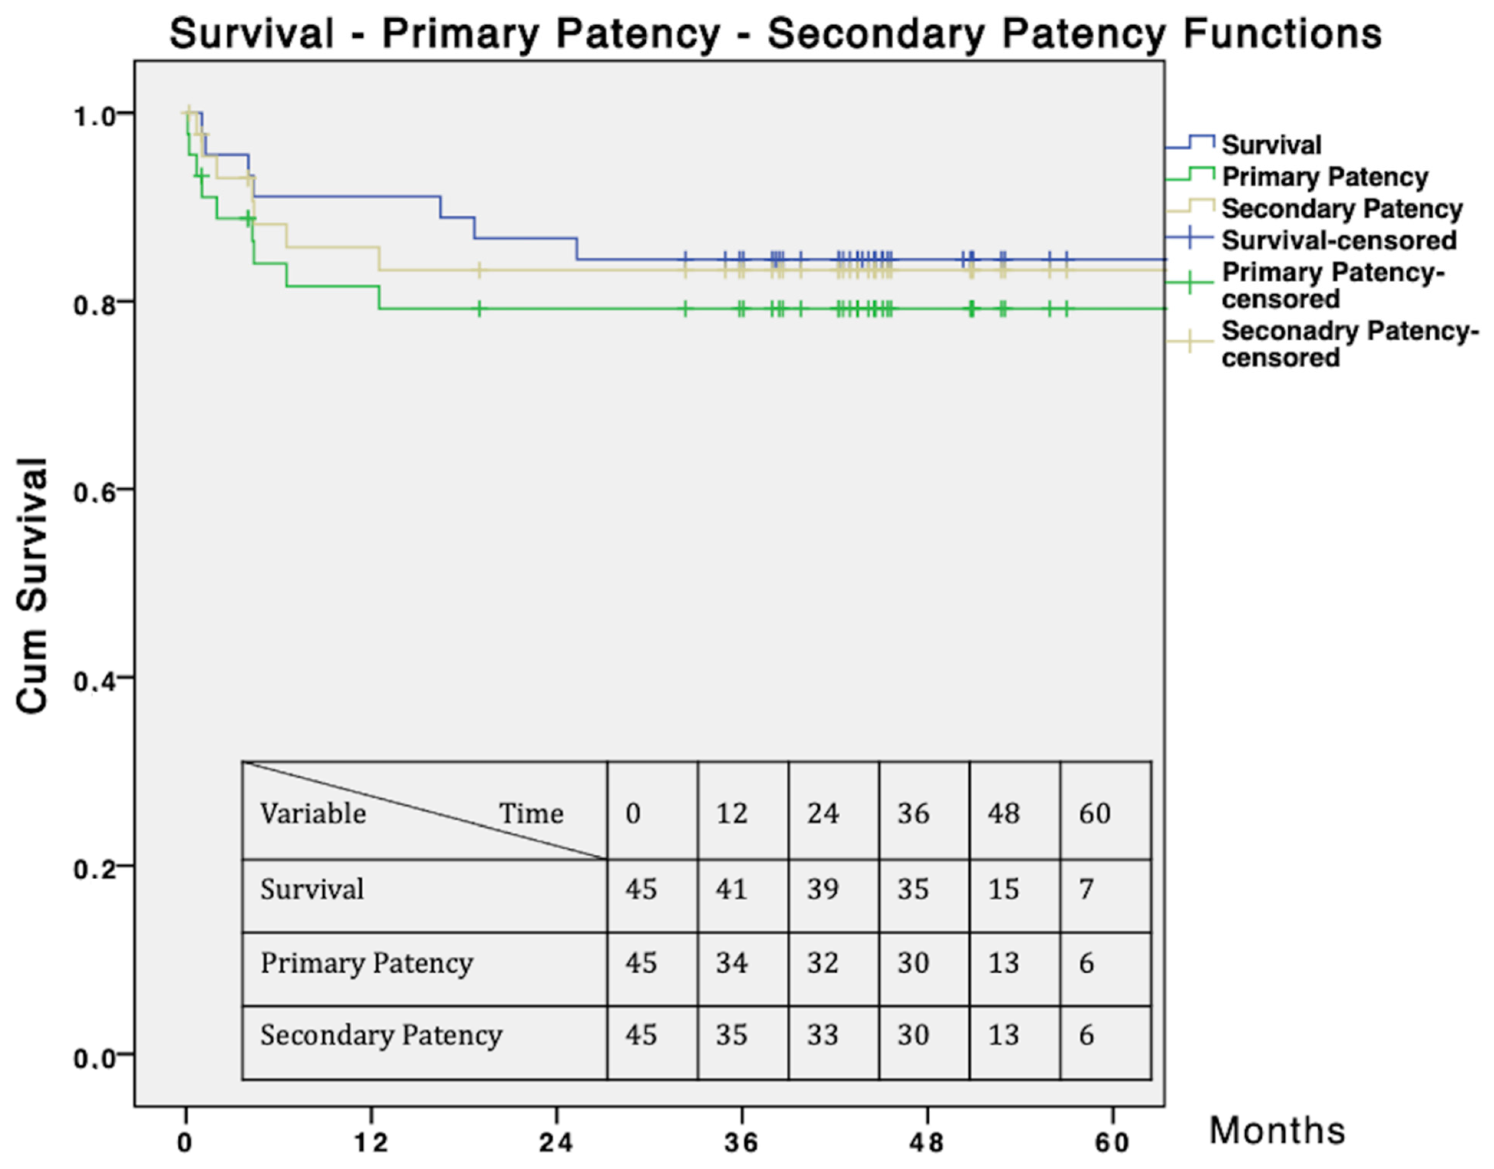The width and height of the screenshot is (1494, 1169).
Task: Click the "Time" header in the table
Action: coord(531,814)
